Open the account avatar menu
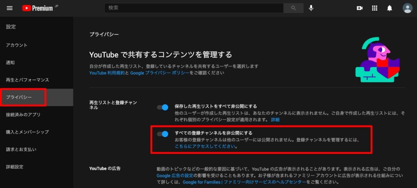The height and width of the screenshot is (188, 417). coord(407,8)
